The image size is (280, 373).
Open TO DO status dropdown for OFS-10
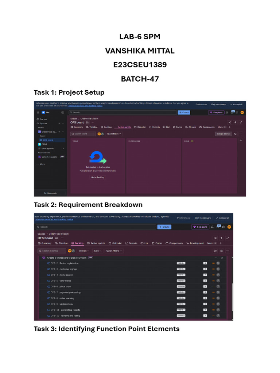181,316
